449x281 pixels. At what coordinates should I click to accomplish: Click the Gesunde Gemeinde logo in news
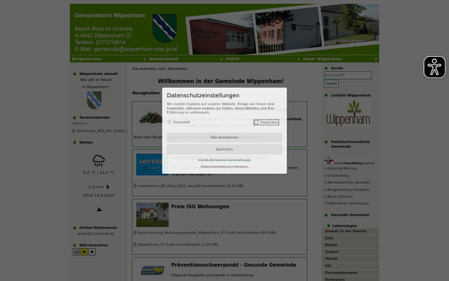[x=153, y=270]
